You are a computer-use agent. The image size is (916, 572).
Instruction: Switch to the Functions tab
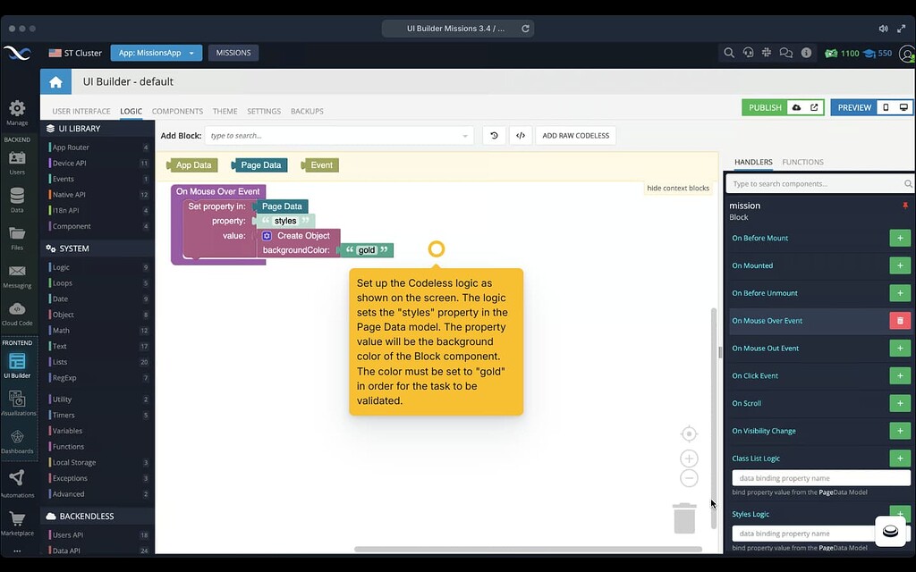pos(802,162)
